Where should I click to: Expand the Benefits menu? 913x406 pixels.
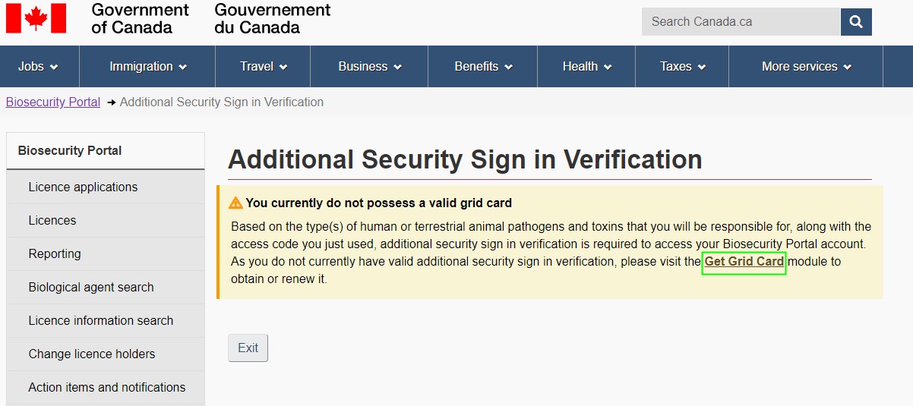(484, 67)
